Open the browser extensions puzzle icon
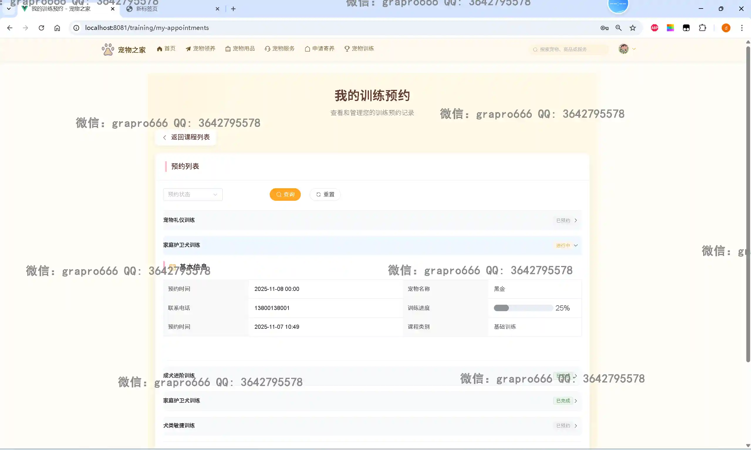Image resolution: width=751 pixels, height=450 pixels. (x=702, y=28)
